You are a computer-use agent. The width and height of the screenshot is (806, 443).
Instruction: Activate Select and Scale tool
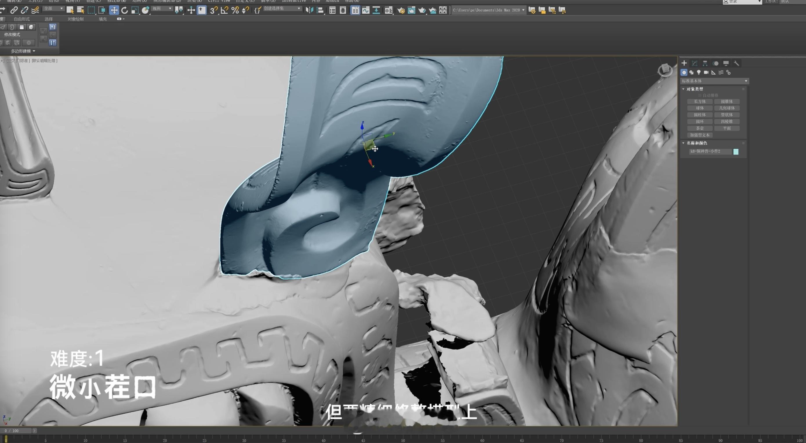pyautogui.click(x=135, y=10)
